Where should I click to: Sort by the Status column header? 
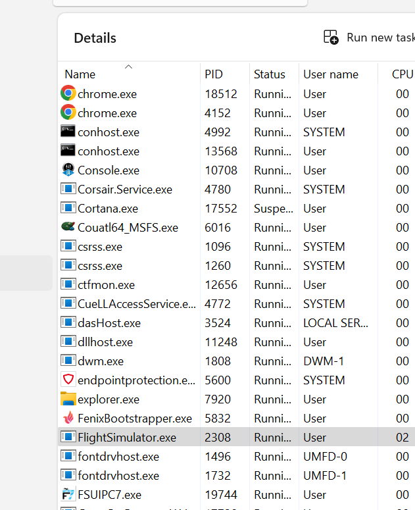270,74
